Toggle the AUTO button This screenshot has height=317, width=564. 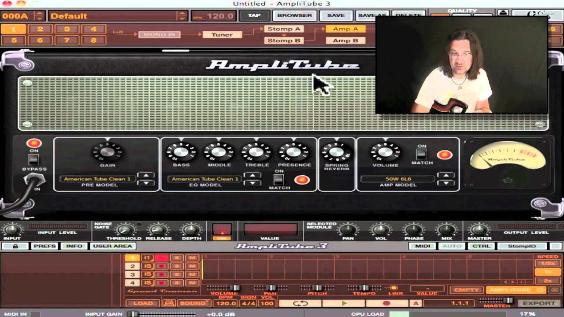coord(452,246)
